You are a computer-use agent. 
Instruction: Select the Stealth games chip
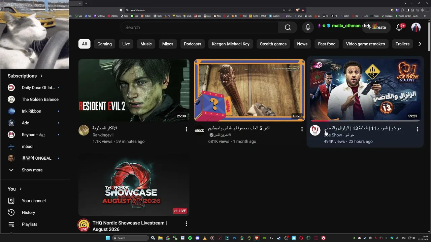pyautogui.click(x=273, y=44)
